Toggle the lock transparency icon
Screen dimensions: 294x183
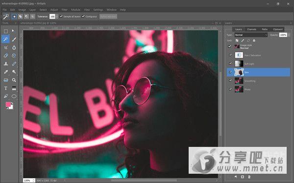click(237, 41)
